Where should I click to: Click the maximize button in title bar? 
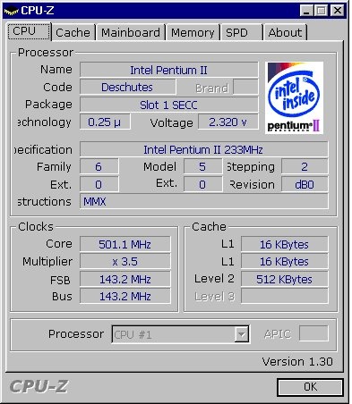[322, 11]
